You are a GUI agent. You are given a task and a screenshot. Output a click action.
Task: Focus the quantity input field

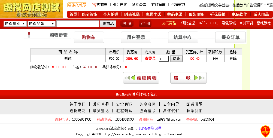(164, 59)
